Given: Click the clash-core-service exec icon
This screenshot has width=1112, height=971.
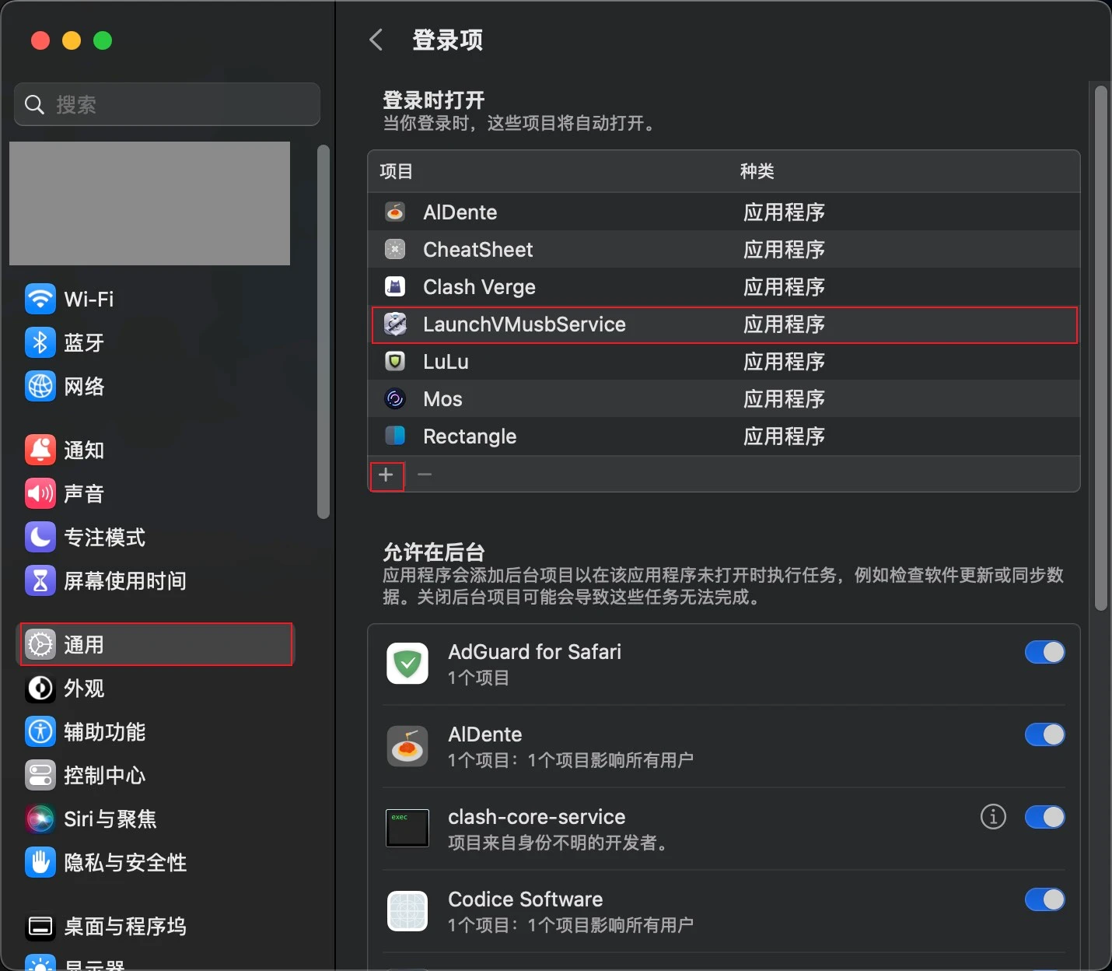Looking at the screenshot, I should tap(407, 828).
